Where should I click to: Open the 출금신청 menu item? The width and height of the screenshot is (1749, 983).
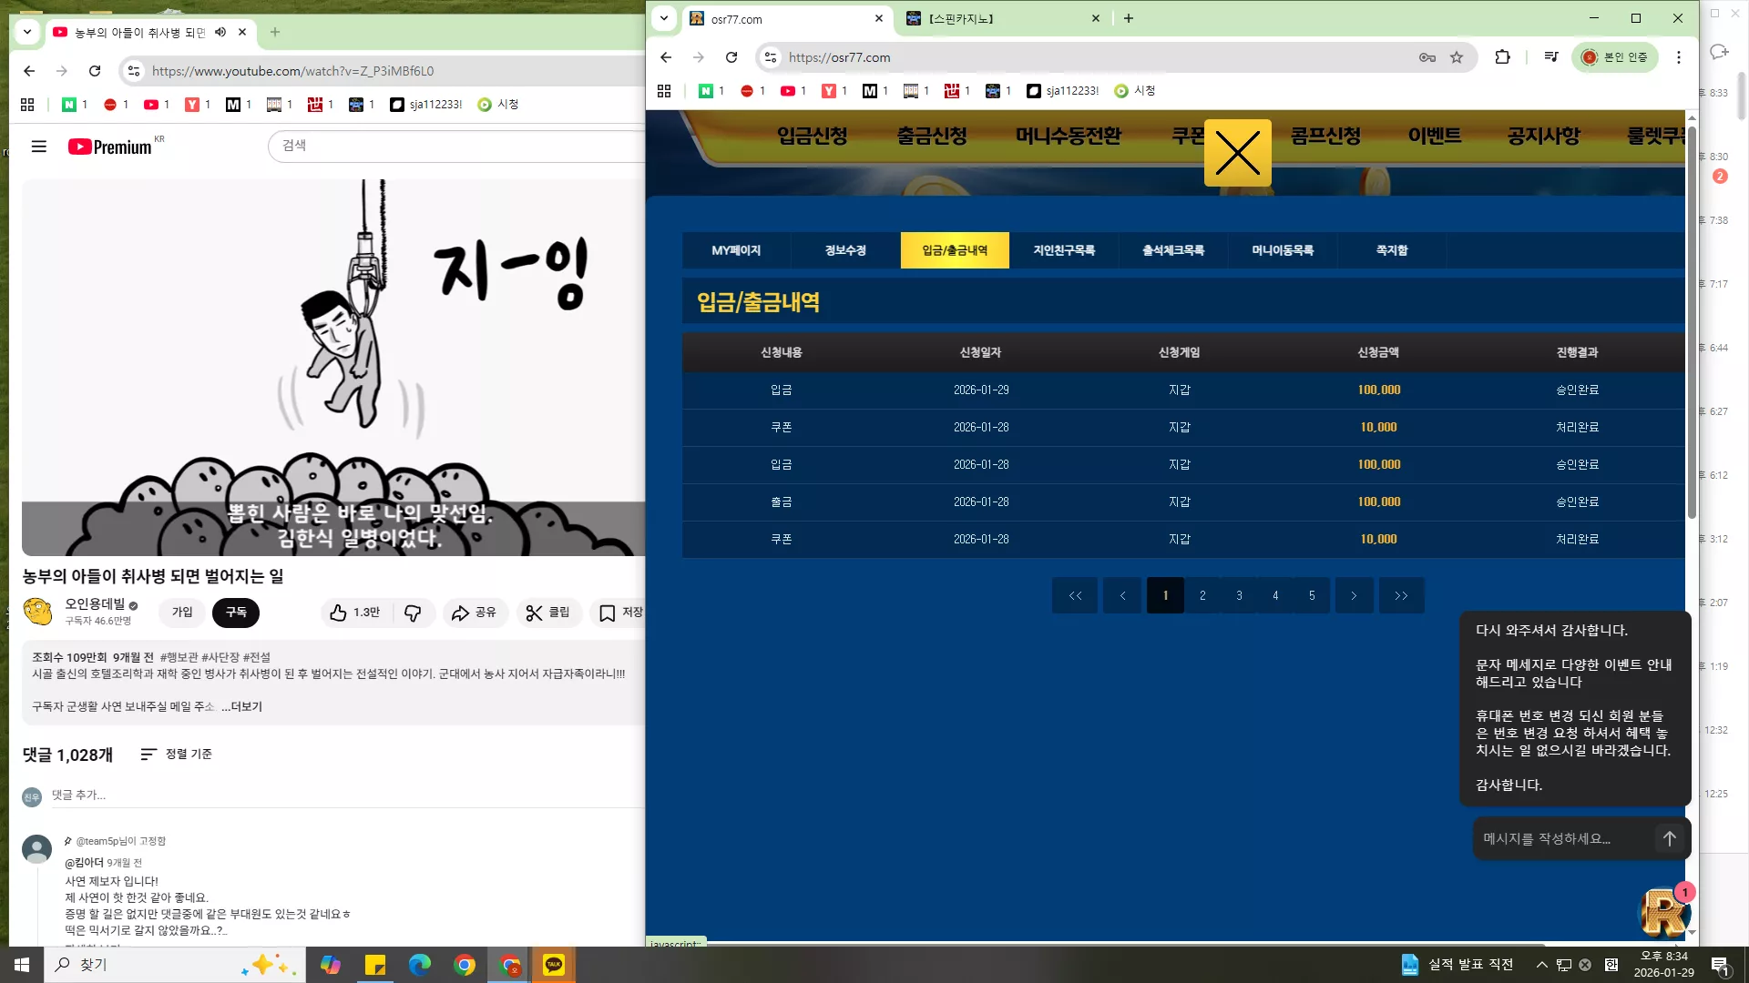coord(932,137)
